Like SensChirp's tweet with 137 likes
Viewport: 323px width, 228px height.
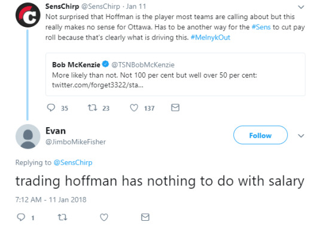(x=134, y=107)
